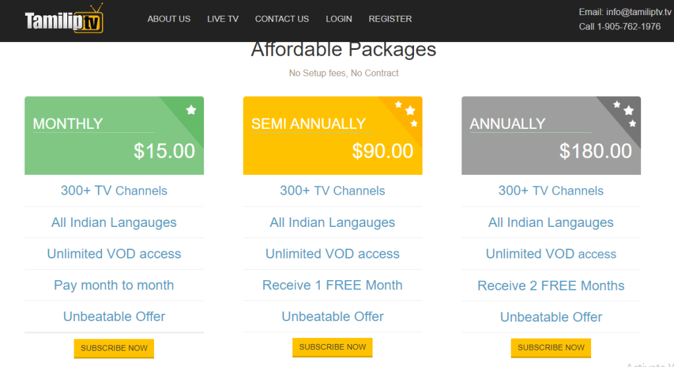The image size is (674, 367).
Task: Click the TamilIPTV logo
Action: 64,20
